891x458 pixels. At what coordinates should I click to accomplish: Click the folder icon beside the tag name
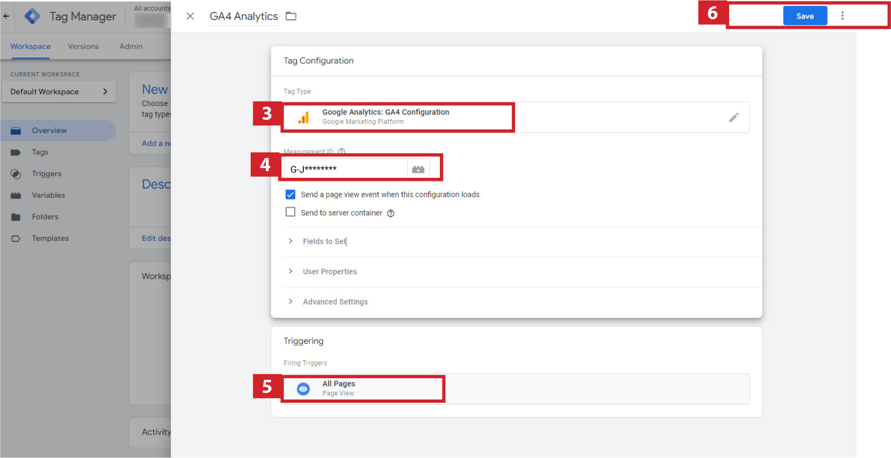pyautogui.click(x=291, y=16)
